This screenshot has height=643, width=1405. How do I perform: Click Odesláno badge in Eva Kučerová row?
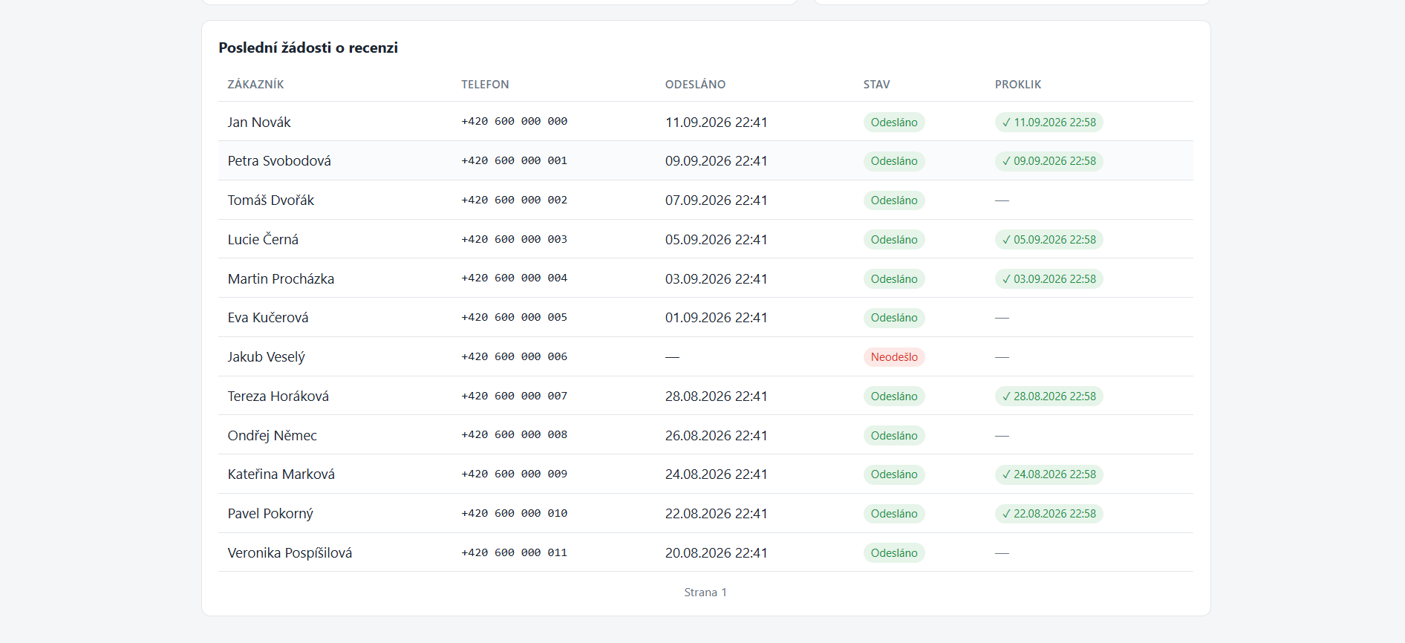pos(894,318)
